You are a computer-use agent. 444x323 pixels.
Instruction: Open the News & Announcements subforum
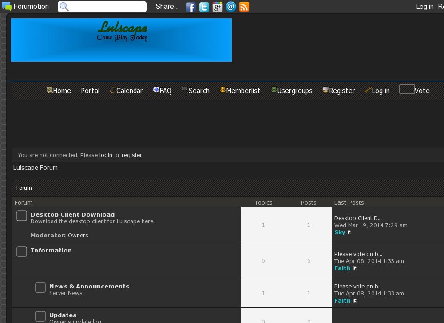(89, 286)
